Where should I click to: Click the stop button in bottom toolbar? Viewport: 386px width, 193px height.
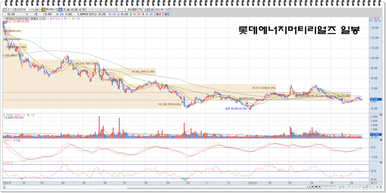[316, 187]
